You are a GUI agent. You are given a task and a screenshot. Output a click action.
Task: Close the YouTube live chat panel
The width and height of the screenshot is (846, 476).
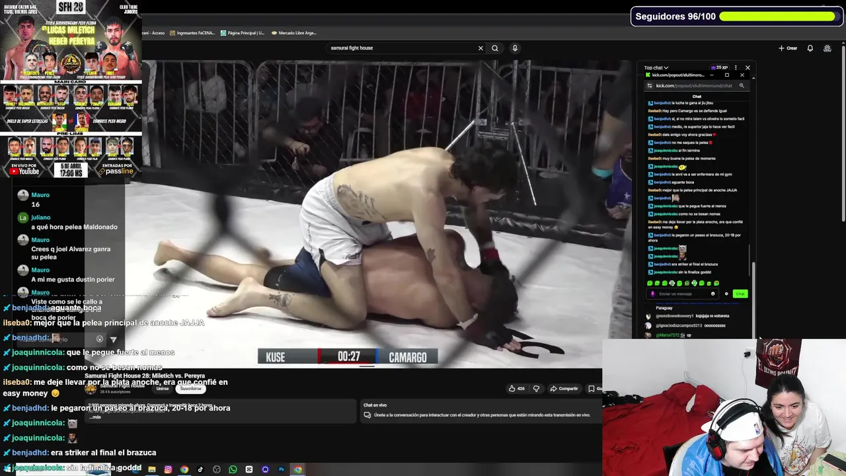(x=748, y=67)
